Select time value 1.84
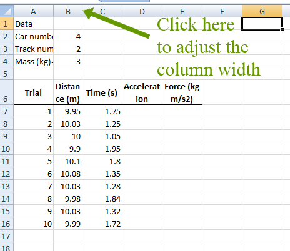 (x=102, y=199)
